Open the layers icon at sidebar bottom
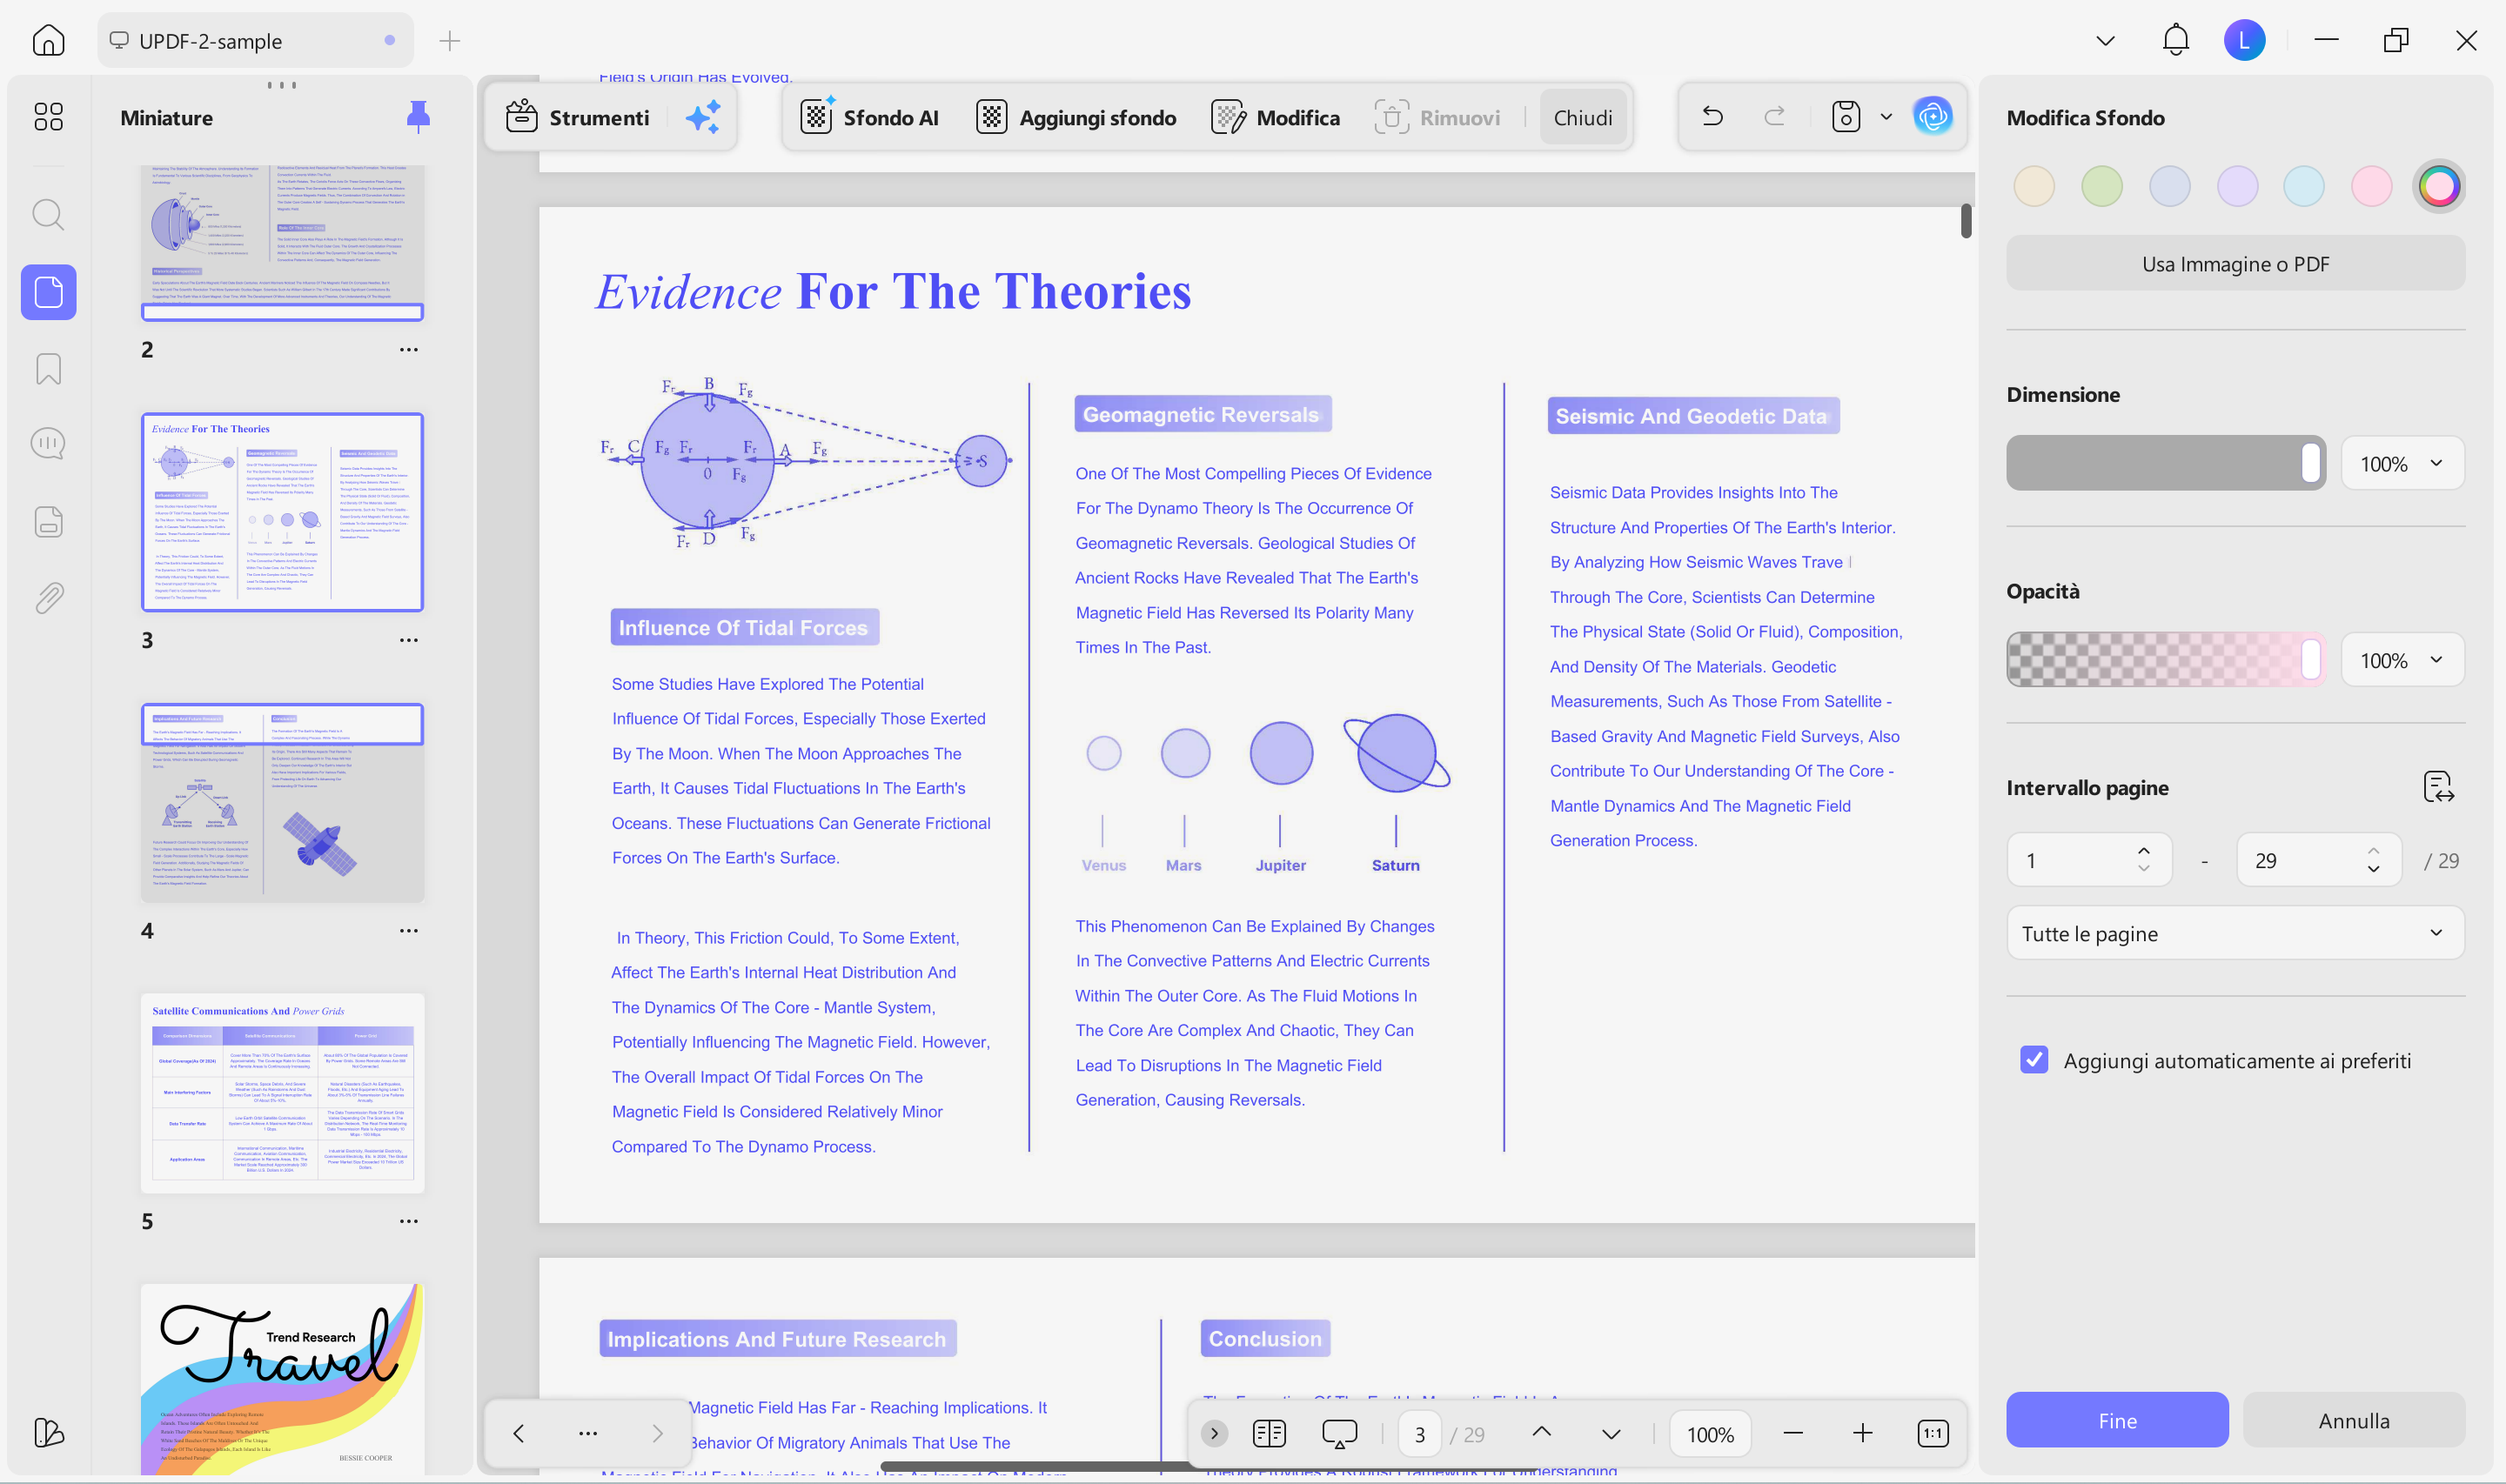 click(48, 1432)
